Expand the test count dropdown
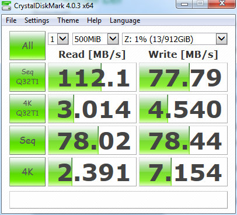Image resolution: width=237 pixels, height=215 pixels. pyautogui.click(x=58, y=39)
